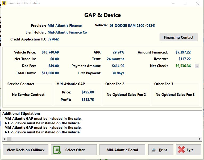Click No Service Contract text

pyautogui.click(x=28, y=95)
